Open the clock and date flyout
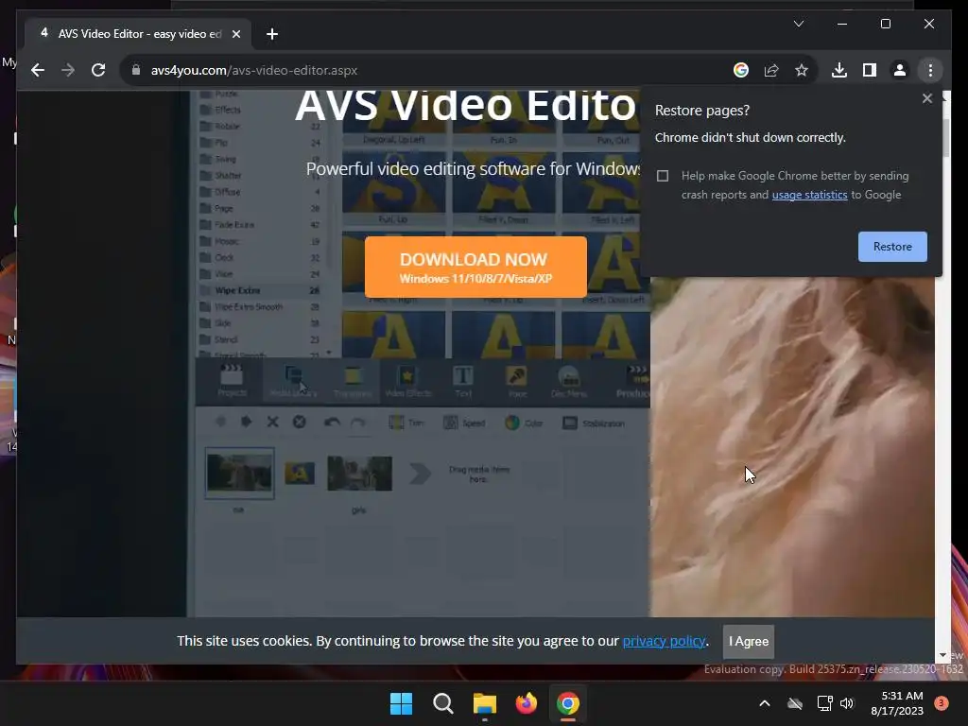This screenshot has height=726, width=968. (x=897, y=703)
